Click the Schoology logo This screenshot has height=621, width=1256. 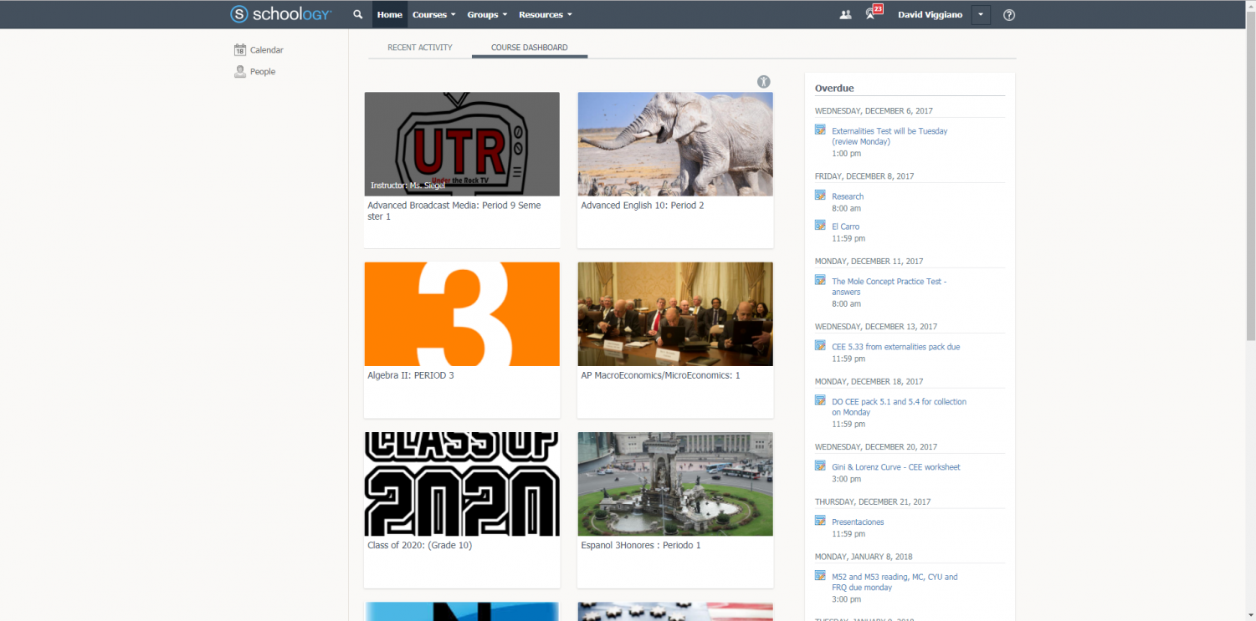[281, 14]
